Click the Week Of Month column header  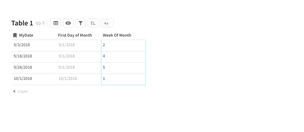coord(117,35)
